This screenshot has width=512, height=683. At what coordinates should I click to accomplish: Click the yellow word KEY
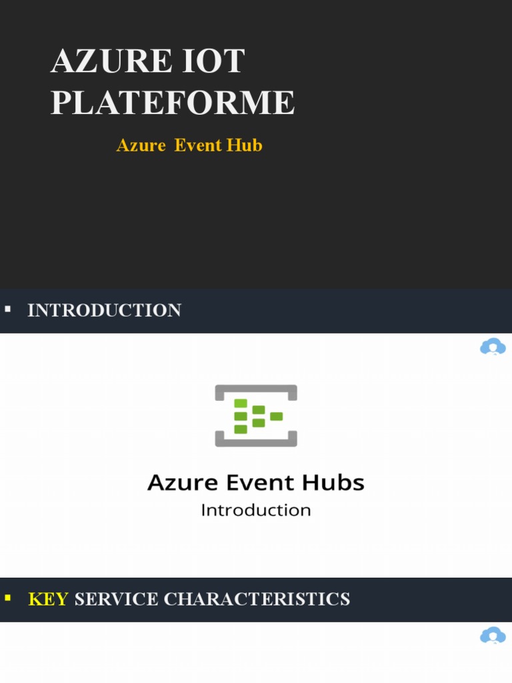click(48, 599)
